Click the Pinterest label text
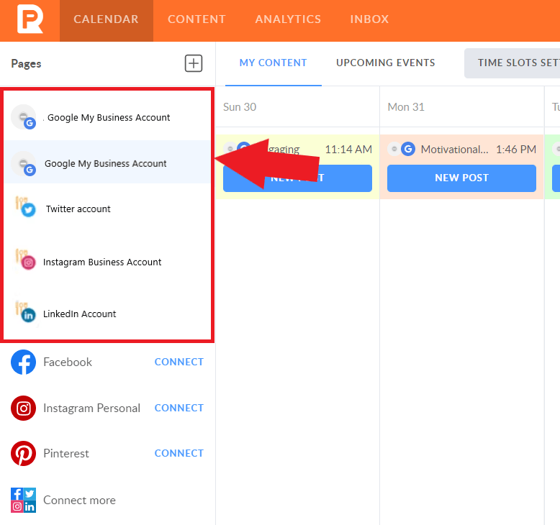Viewport: 560px width, 525px height. 66,454
